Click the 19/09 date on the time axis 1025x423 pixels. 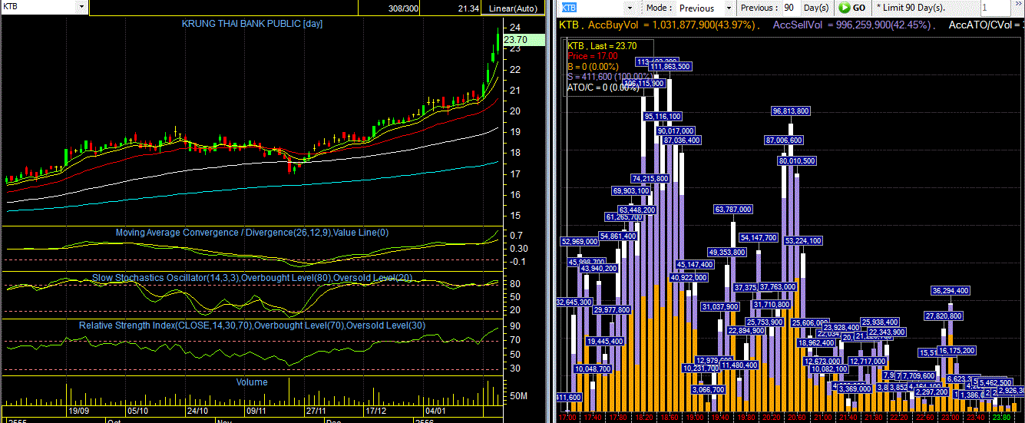(x=79, y=411)
